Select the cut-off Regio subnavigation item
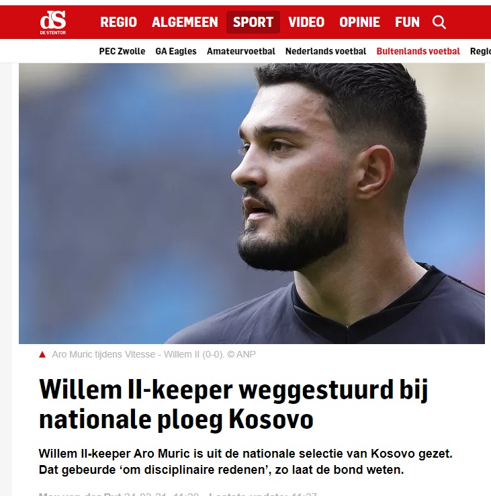491x496 pixels. (480, 51)
